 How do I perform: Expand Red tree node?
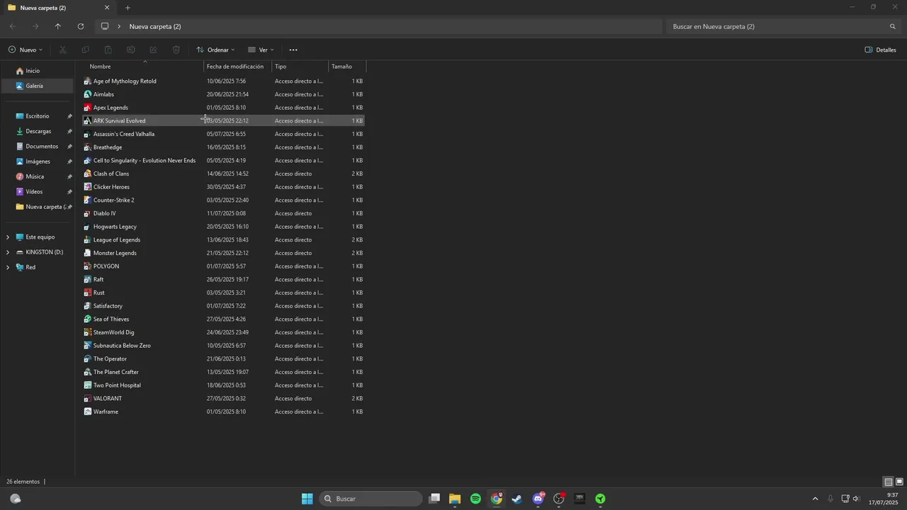point(8,267)
